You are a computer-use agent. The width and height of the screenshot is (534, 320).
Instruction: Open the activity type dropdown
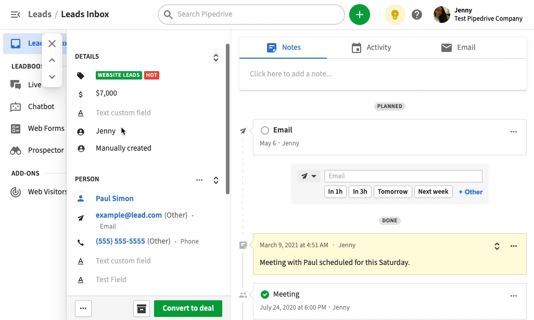pyautogui.click(x=309, y=176)
